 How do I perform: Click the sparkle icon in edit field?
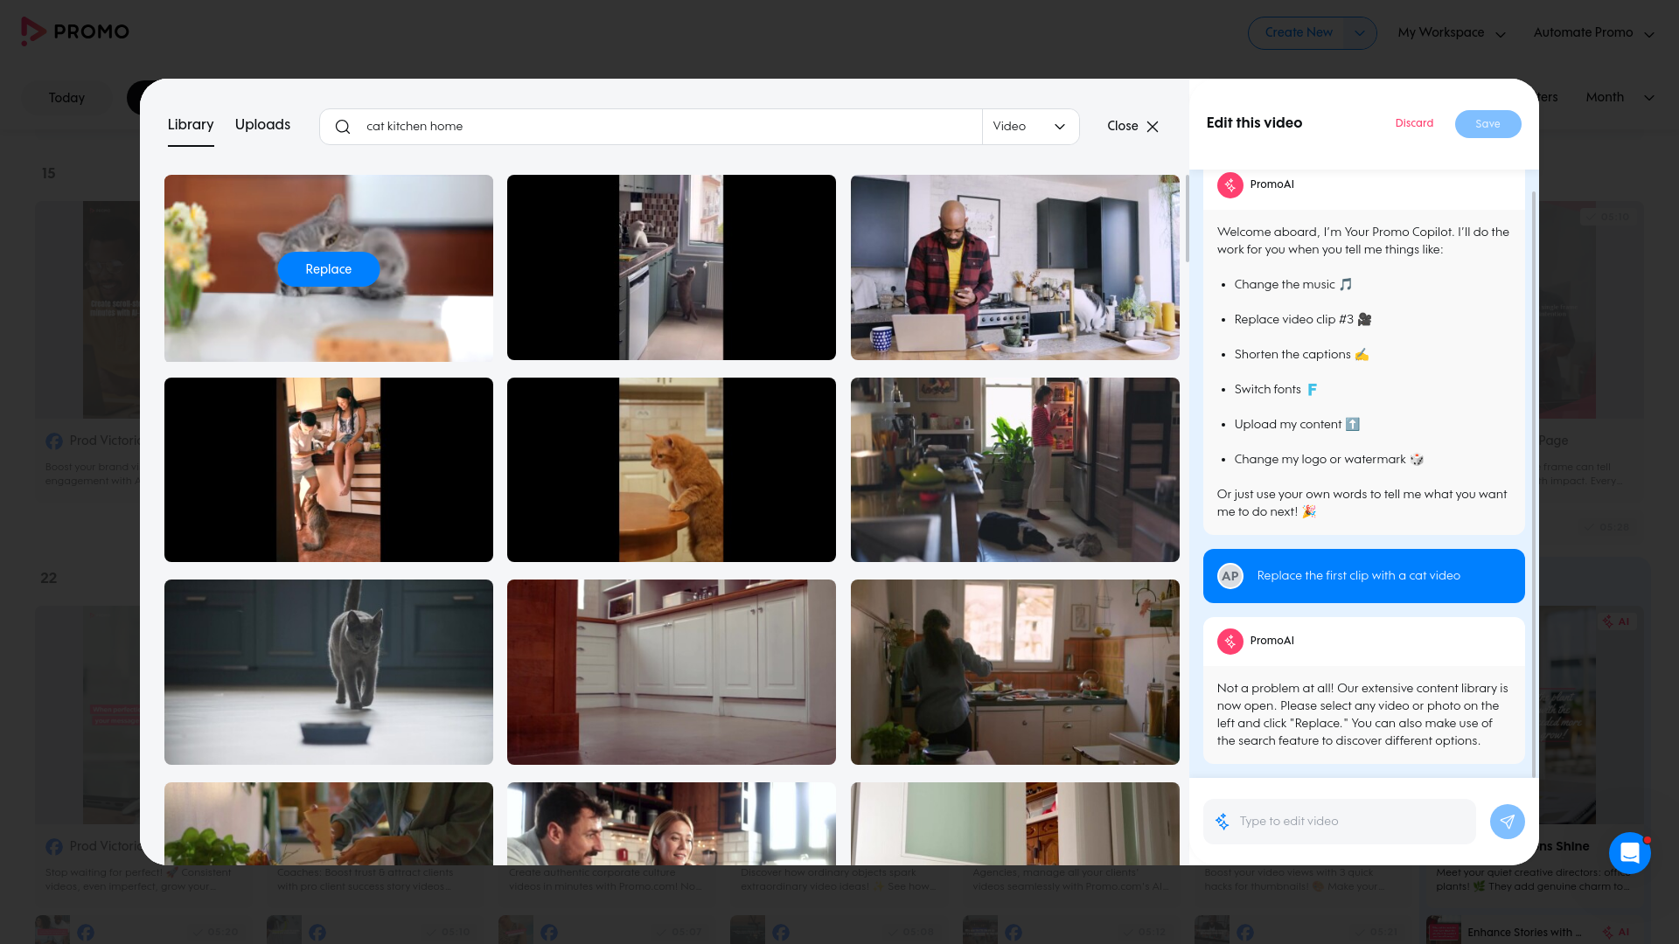1223,822
